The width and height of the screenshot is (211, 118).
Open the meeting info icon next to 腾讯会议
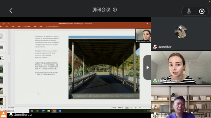pyautogui.click(x=115, y=10)
